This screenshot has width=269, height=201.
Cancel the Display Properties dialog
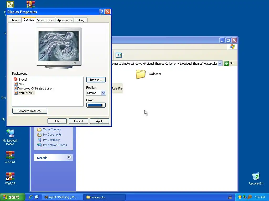[78, 121]
